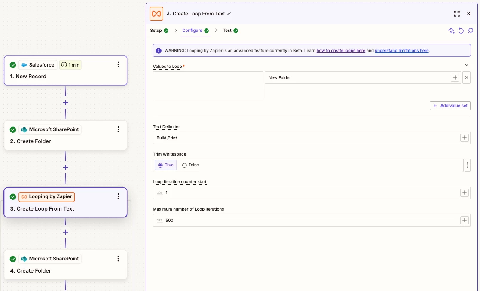This screenshot has height=291, width=480.
Task: Click the Salesforce app badge on step 1
Action: coord(38,64)
